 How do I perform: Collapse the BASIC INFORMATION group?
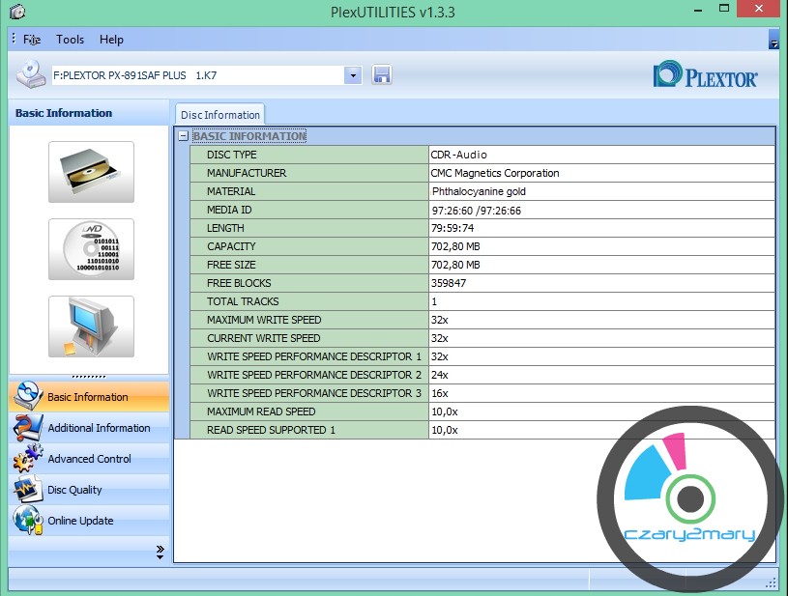(184, 136)
